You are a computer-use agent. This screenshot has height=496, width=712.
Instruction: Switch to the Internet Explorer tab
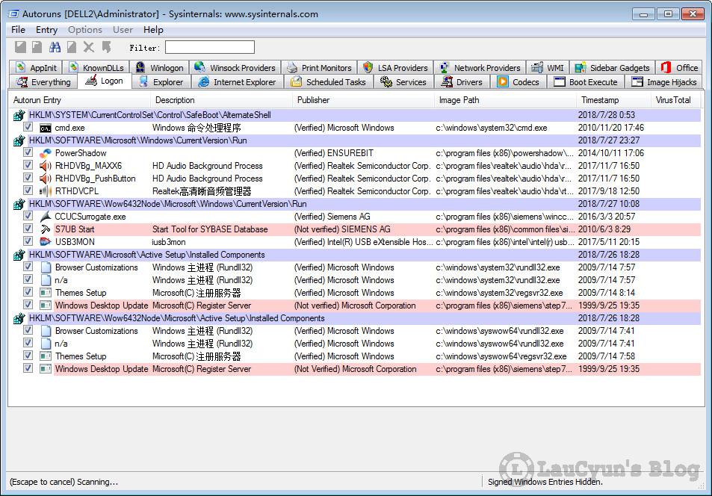point(238,82)
